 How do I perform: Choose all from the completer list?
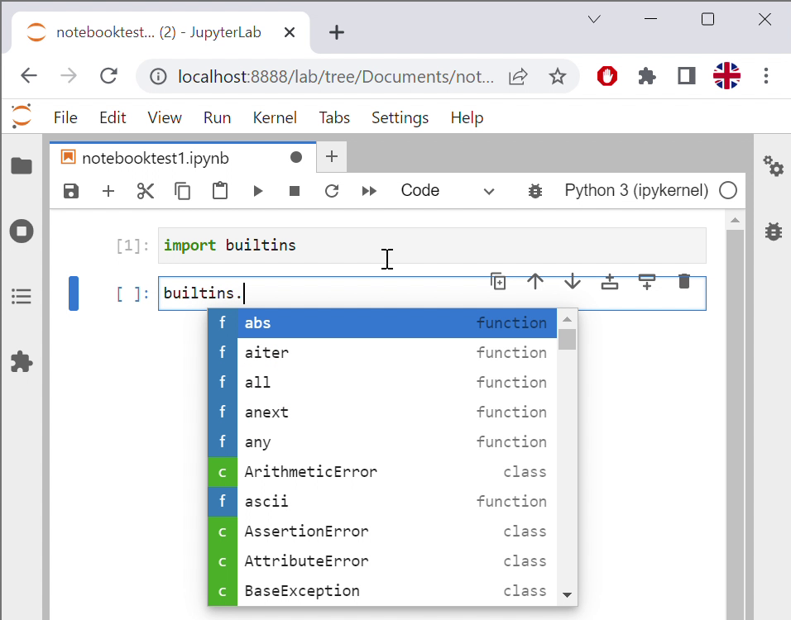pyautogui.click(x=382, y=383)
